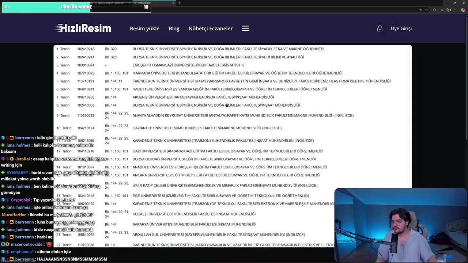Click Bursa Uludağ Üniversitesi row
The width and height of the screenshot is (468, 263).
click(x=224, y=159)
